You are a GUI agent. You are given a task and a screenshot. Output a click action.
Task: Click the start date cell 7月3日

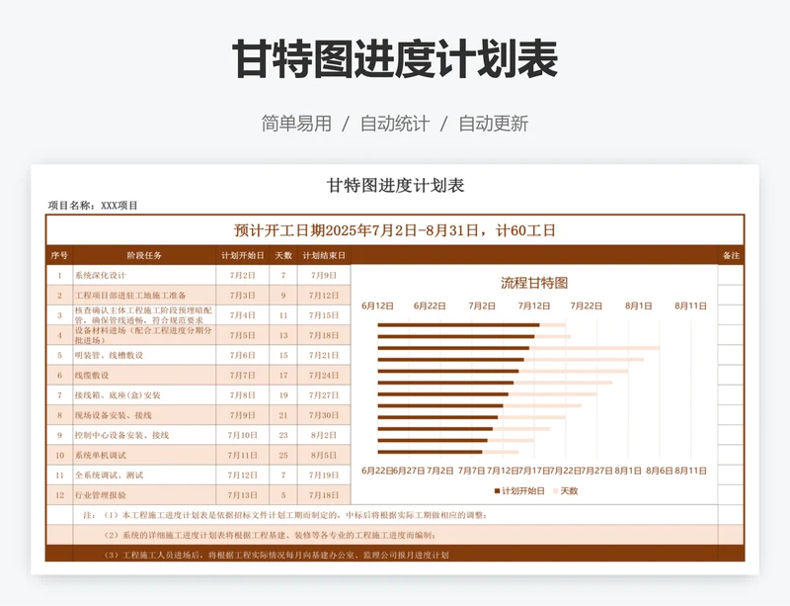point(242,296)
